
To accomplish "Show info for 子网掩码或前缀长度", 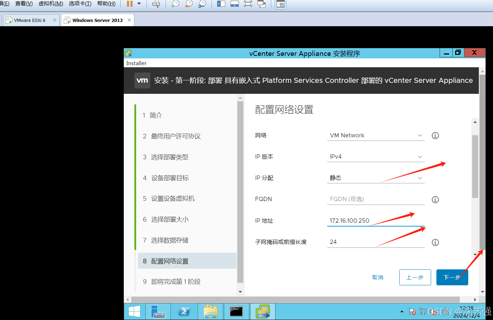I will pos(435,242).
